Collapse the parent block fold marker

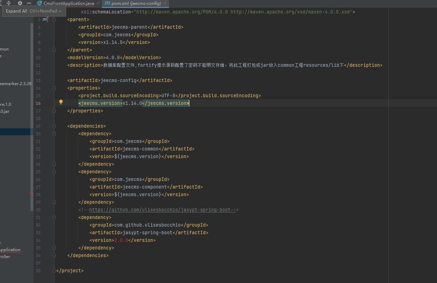[x=54, y=19]
